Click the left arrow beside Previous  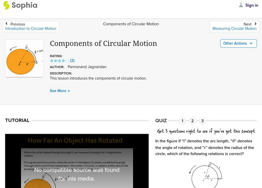[x=7, y=24]
